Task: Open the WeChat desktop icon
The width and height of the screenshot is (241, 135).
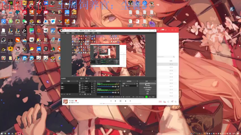Action: point(24,22)
